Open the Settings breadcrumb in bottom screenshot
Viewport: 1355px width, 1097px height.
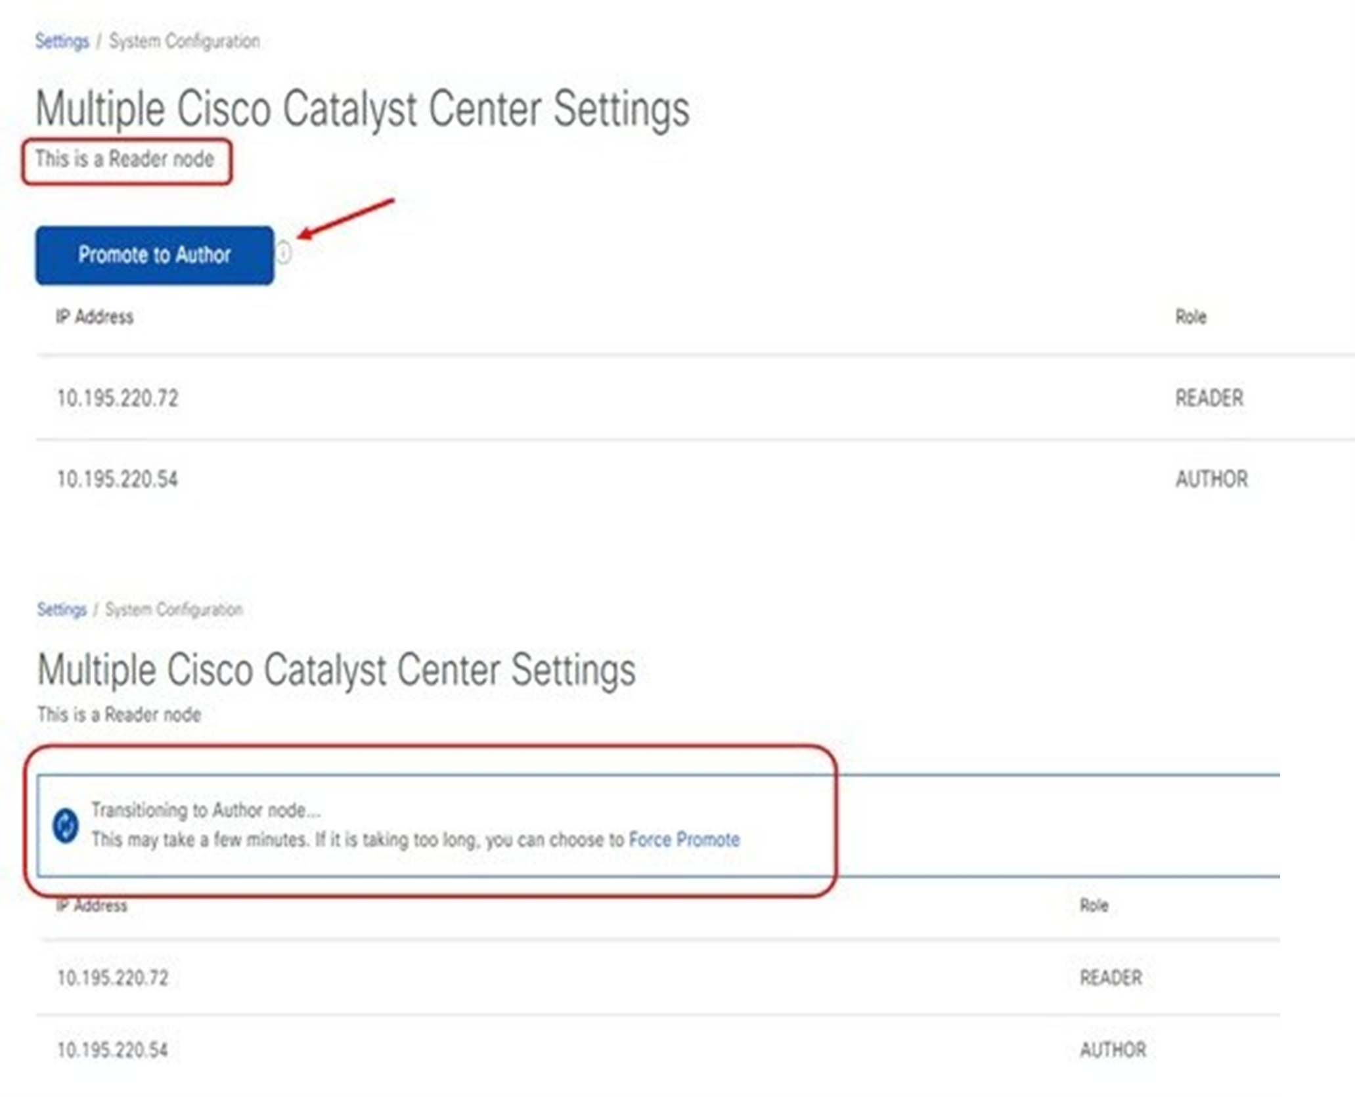[x=61, y=609]
